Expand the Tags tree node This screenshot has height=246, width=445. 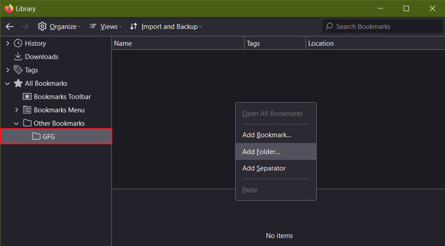point(8,70)
